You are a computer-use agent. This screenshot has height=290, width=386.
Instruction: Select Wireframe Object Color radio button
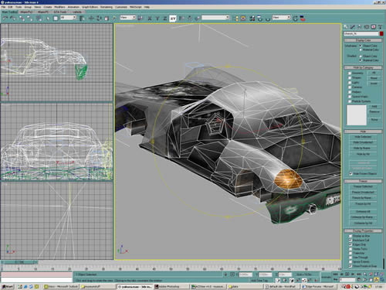pyautogui.click(x=361, y=46)
